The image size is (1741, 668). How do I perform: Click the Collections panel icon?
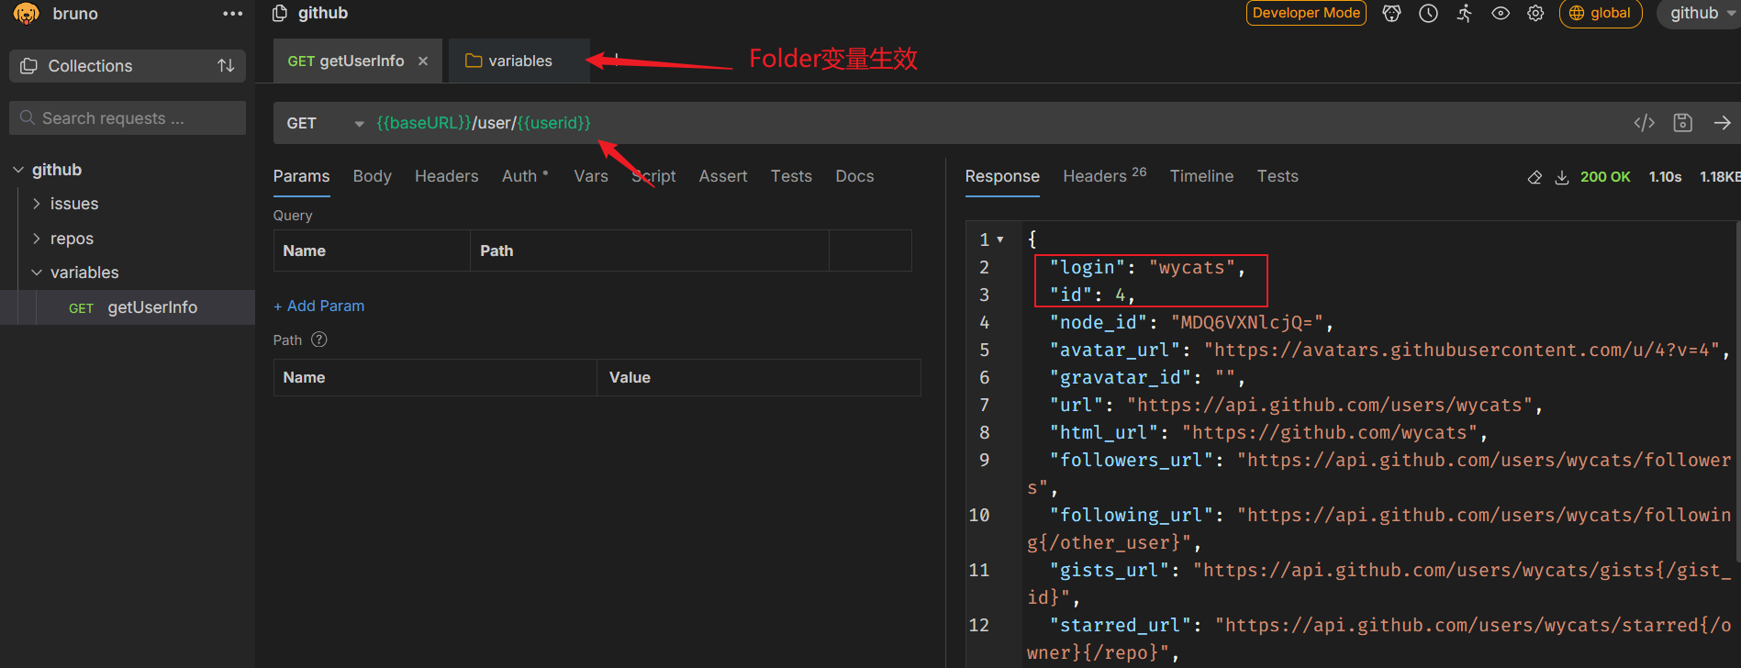[29, 66]
